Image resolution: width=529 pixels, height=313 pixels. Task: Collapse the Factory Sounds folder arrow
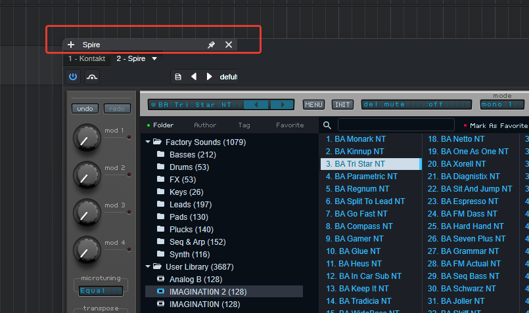click(148, 142)
